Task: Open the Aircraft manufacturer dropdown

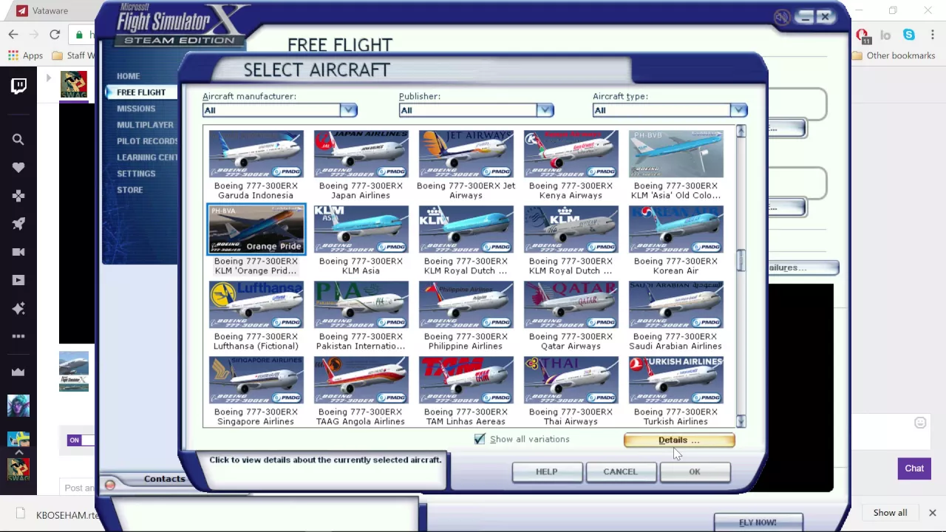Action: click(x=280, y=110)
